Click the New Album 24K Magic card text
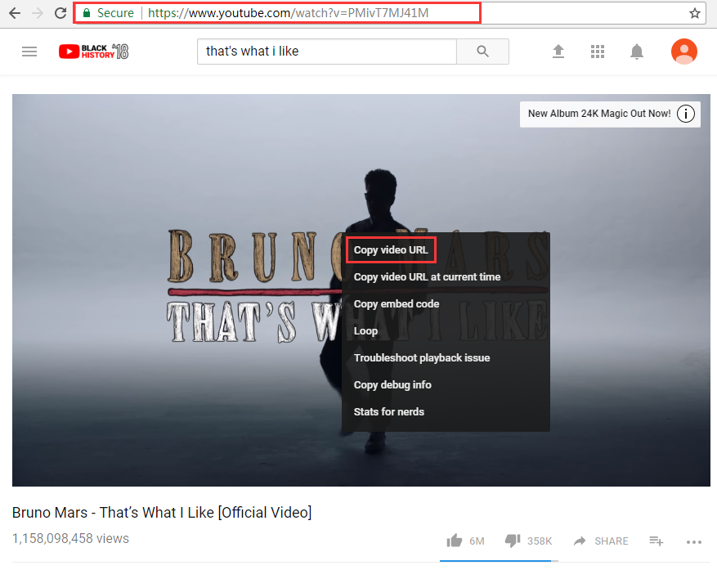 coord(599,114)
